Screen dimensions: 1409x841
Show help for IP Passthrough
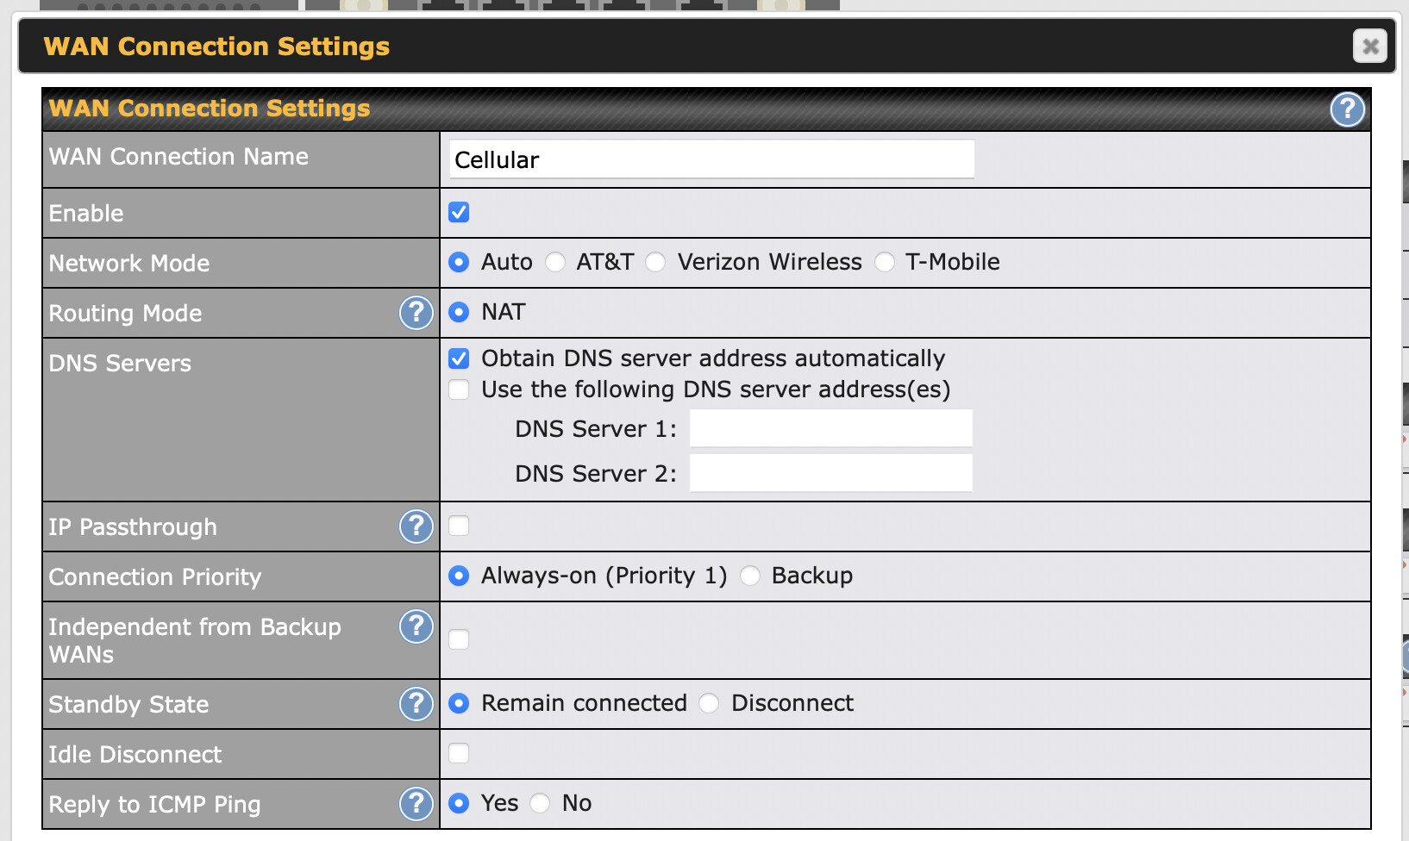pyautogui.click(x=416, y=526)
